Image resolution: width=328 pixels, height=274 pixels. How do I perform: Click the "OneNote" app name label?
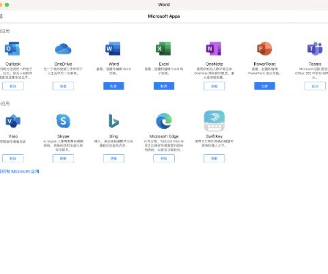pyautogui.click(x=214, y=64)
